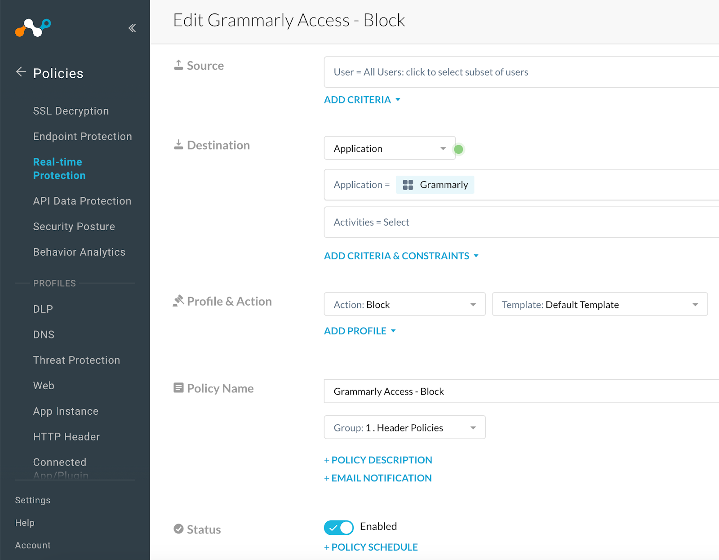The width and height of the screenshot is (719, 560).
Task: Open SSL Decryption policies
Action: pos(71,111)
